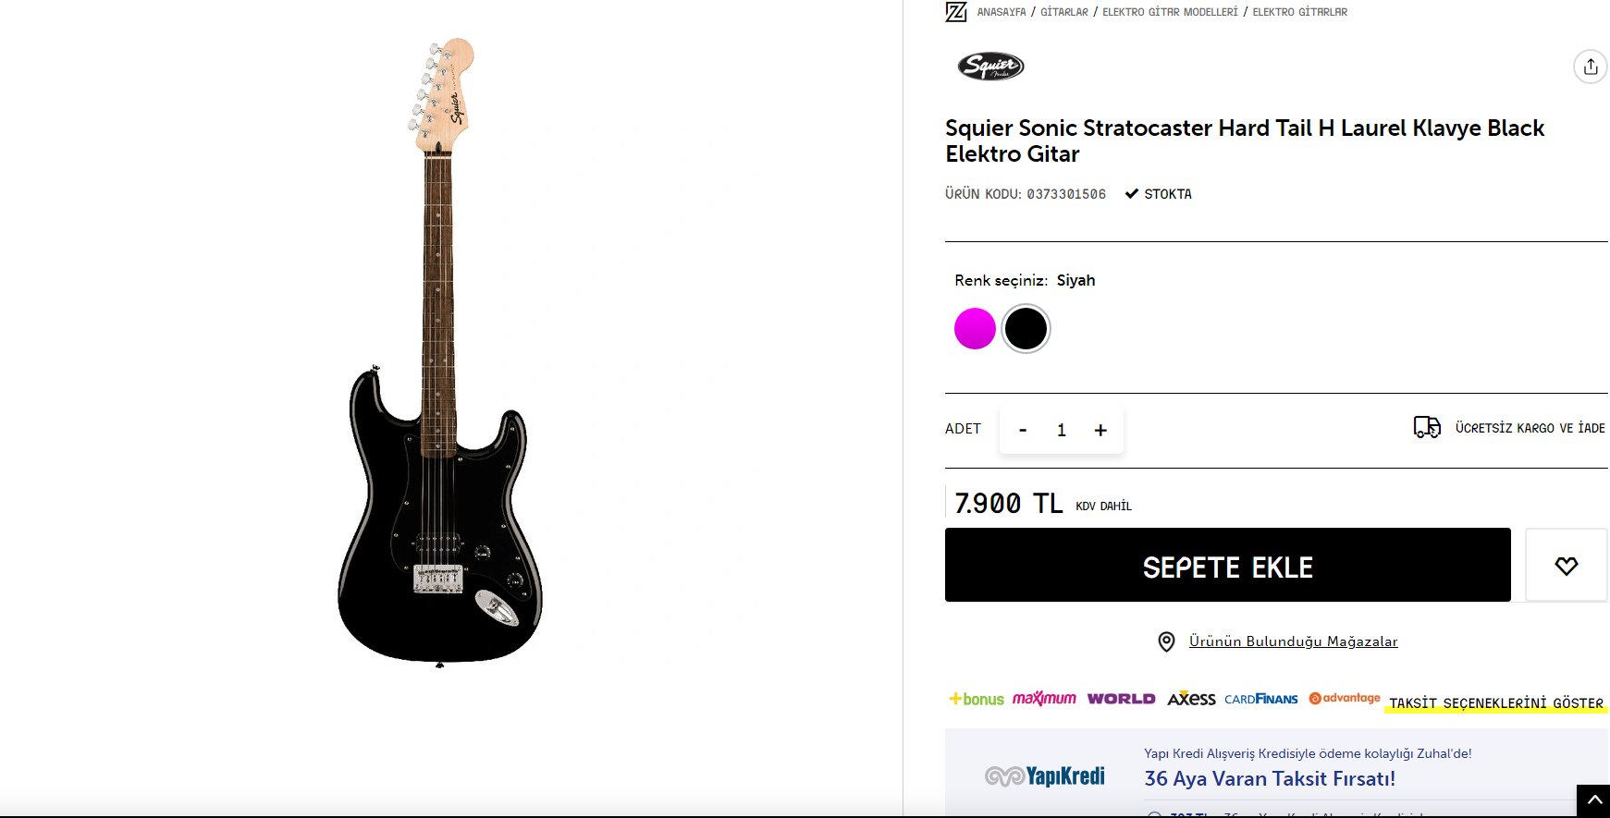
Task: Click the quantity value field
Action: 1062,430
